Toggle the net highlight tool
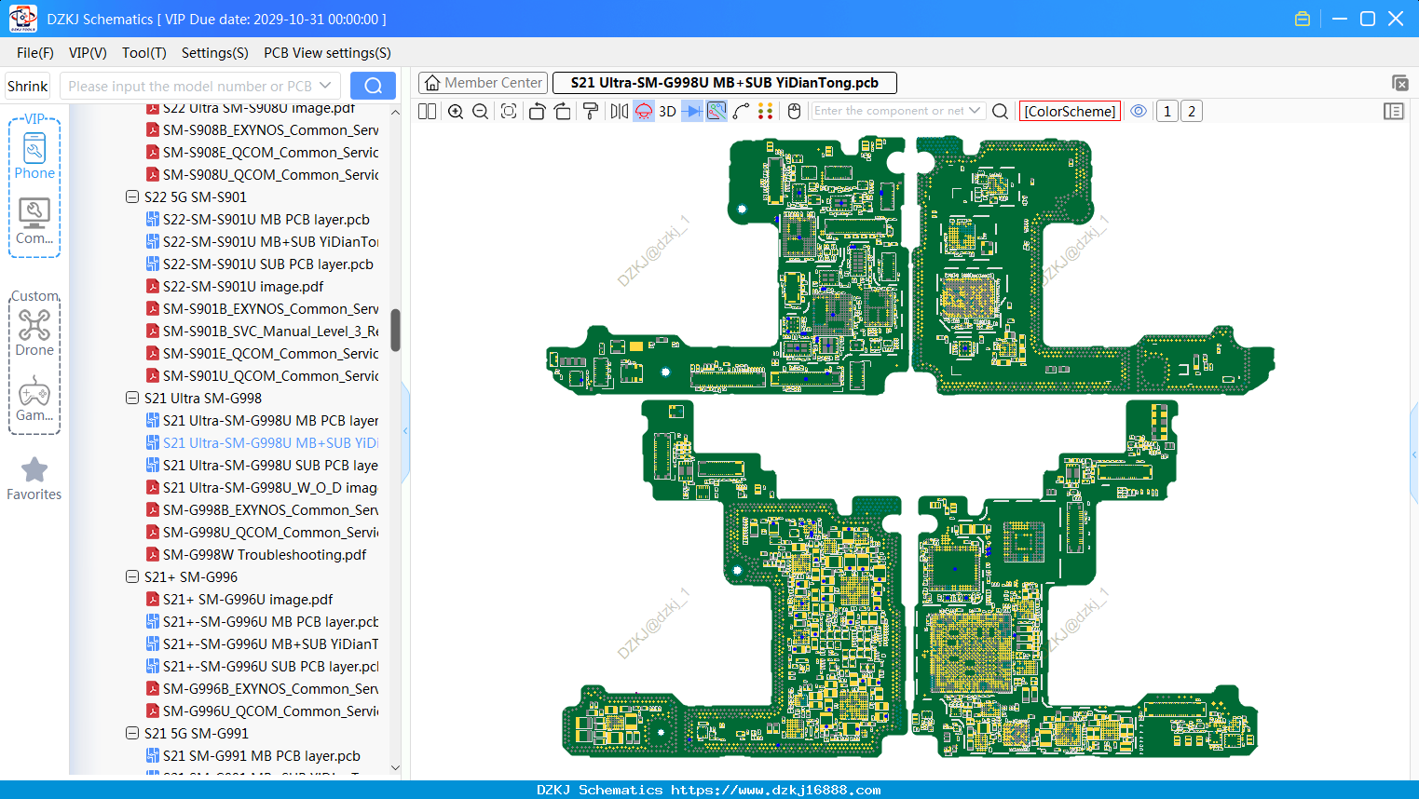Screen dimensions: 1419x799 716,112
